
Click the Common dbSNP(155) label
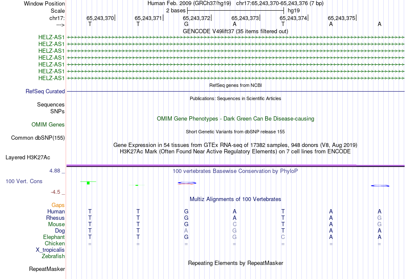point(38,138)
